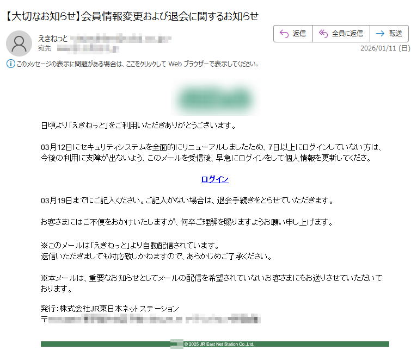Image resolution: width=411 pixels, height=350 pixels.
Task: Click the line 今後の利用に支障が出ないよう
Action: [206, 158]
